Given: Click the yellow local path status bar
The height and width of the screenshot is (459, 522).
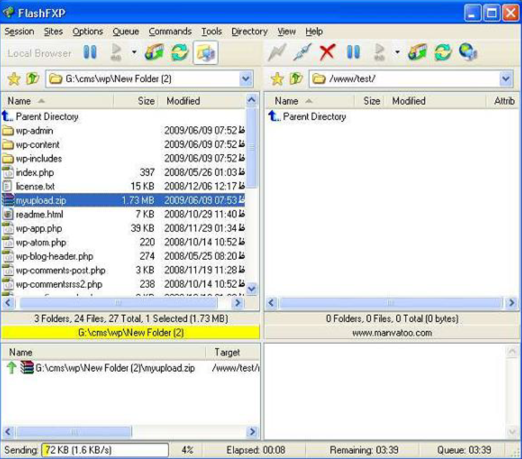Looking at the screenshot, I should point(131,332).
